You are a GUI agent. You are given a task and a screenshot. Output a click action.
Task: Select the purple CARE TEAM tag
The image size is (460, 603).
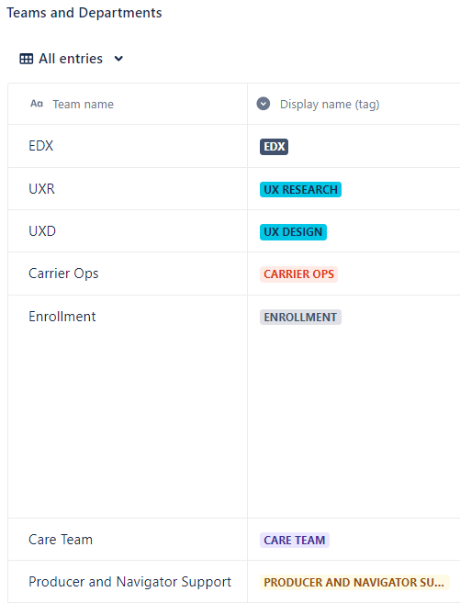[x=295, y=541]
